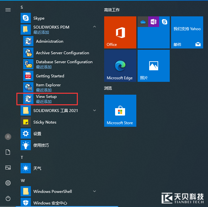
Task: Select Archive Server Configuration label
Action: pos(62,53)
